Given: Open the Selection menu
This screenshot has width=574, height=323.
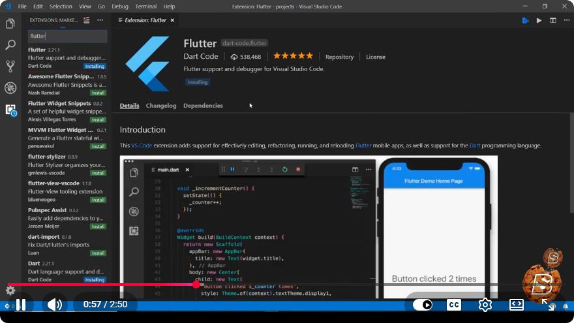Looking at the screenshot, I should coord(61,7).
